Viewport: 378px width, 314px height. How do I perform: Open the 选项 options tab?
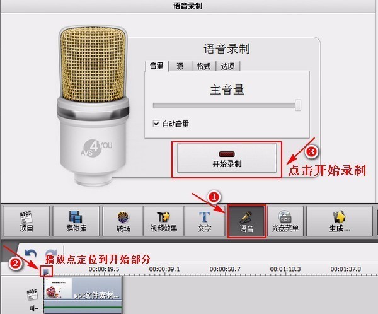[x=227, y=66]
